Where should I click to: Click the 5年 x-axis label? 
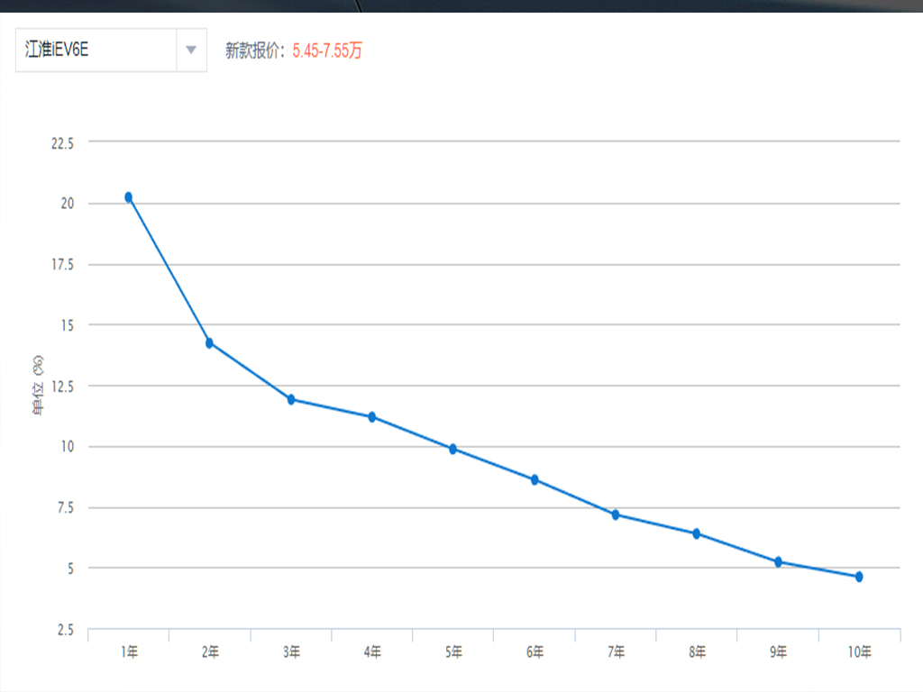(x=454, y=652)
